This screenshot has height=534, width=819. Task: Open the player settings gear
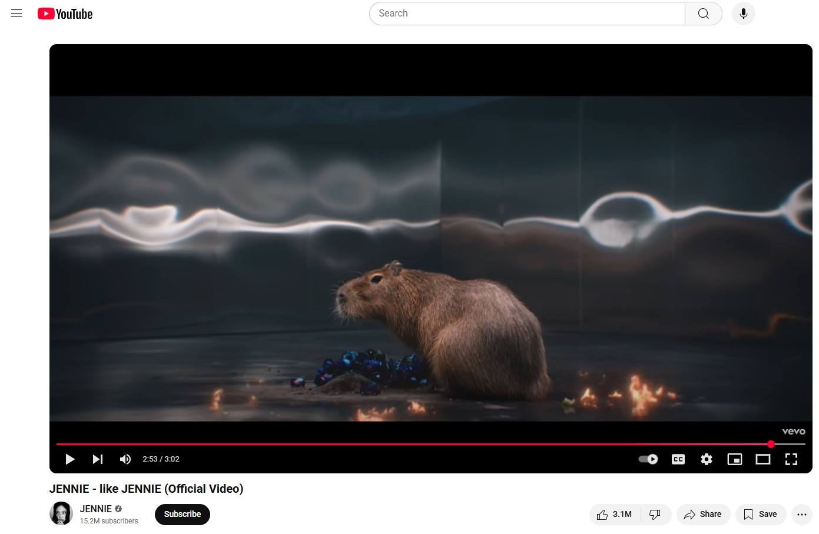pos(707,459)
